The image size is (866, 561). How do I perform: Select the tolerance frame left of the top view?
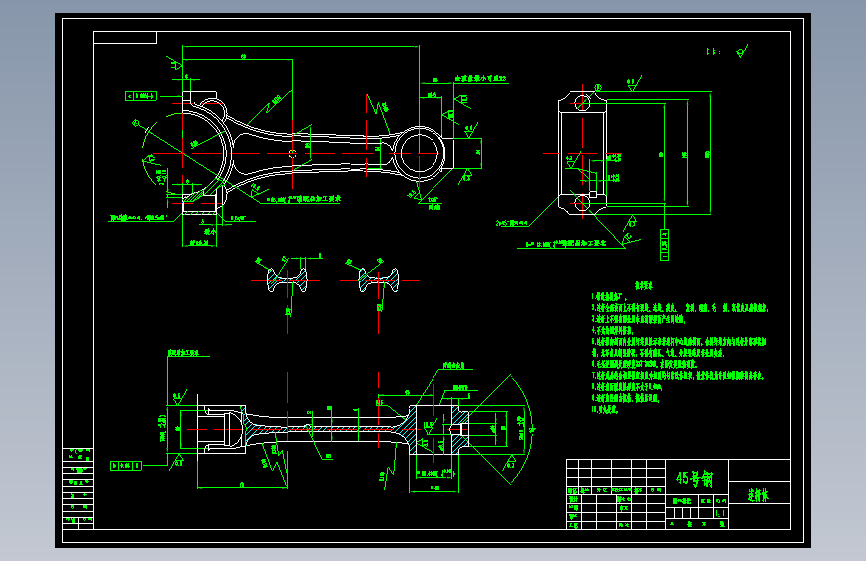pos(141,96)
